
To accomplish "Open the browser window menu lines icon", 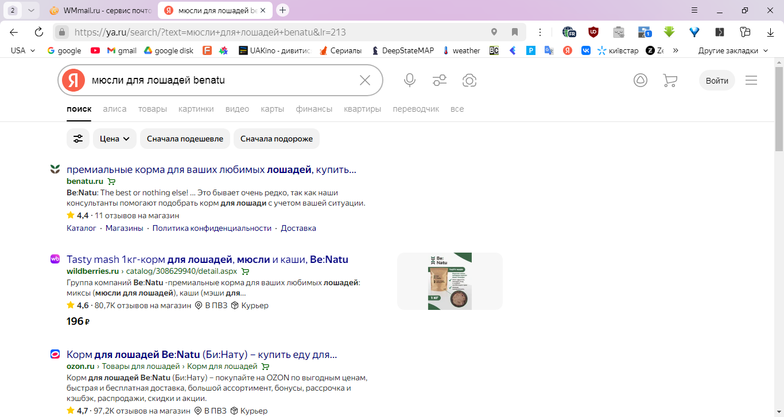I will coord(694,10).
